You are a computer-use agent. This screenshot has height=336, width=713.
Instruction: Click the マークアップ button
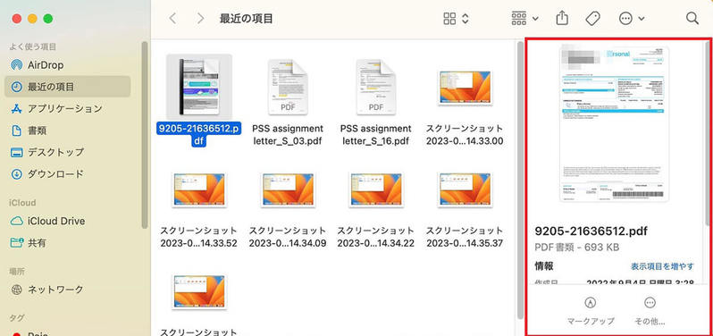point(591,311)
